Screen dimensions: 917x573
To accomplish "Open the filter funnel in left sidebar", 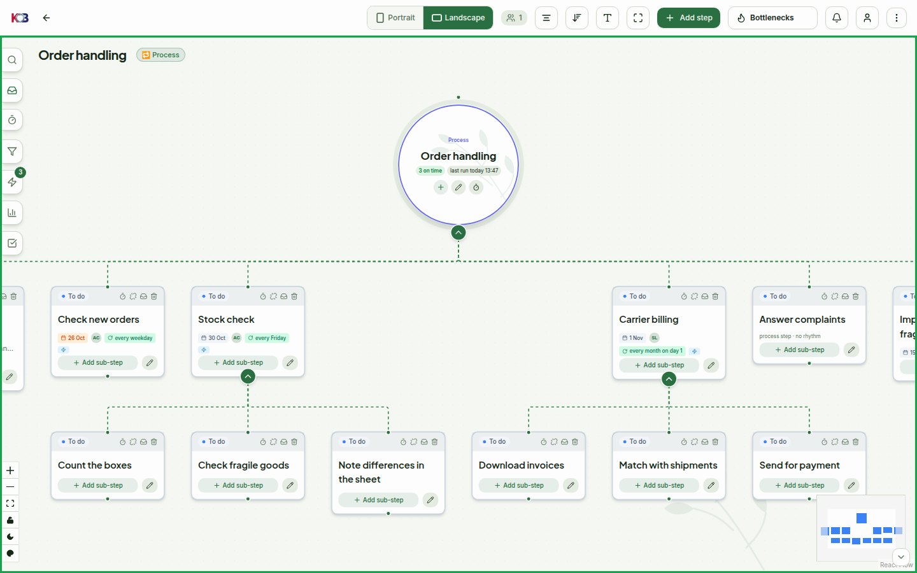I will [12, 152].
